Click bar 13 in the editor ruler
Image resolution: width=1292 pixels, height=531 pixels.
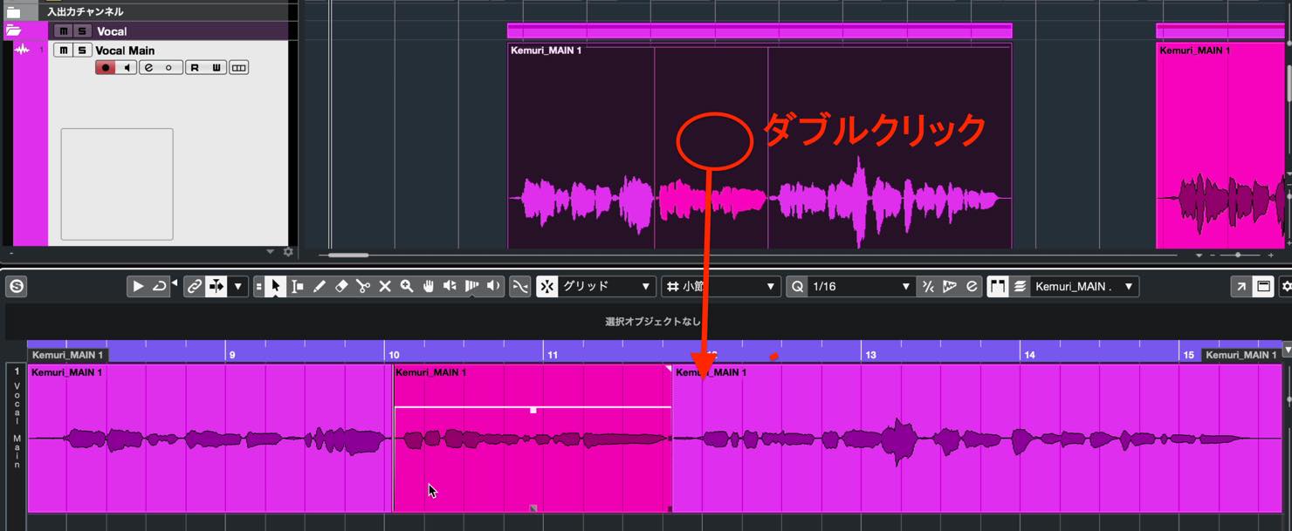click(x=869, y=355)
